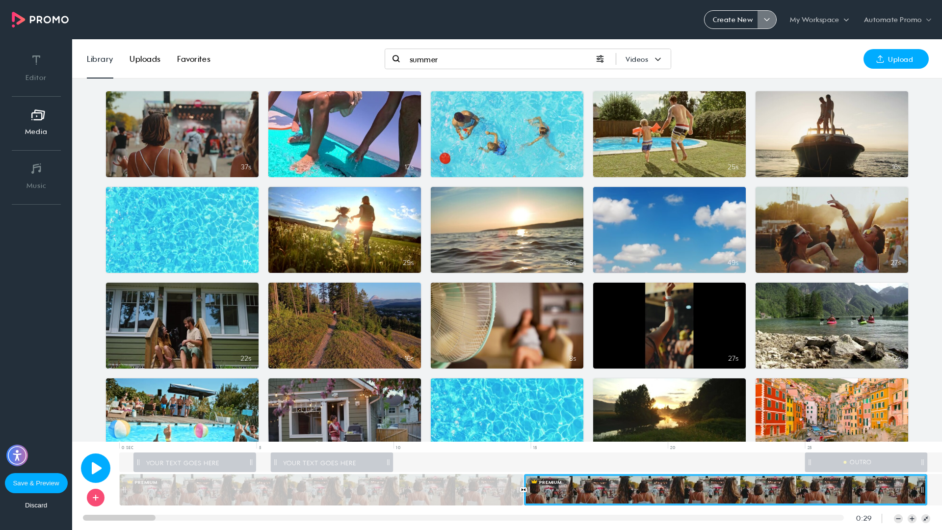Screen dimensions: 942x530
Task: Open the My Workspace menu
Action: pos(819,20)
